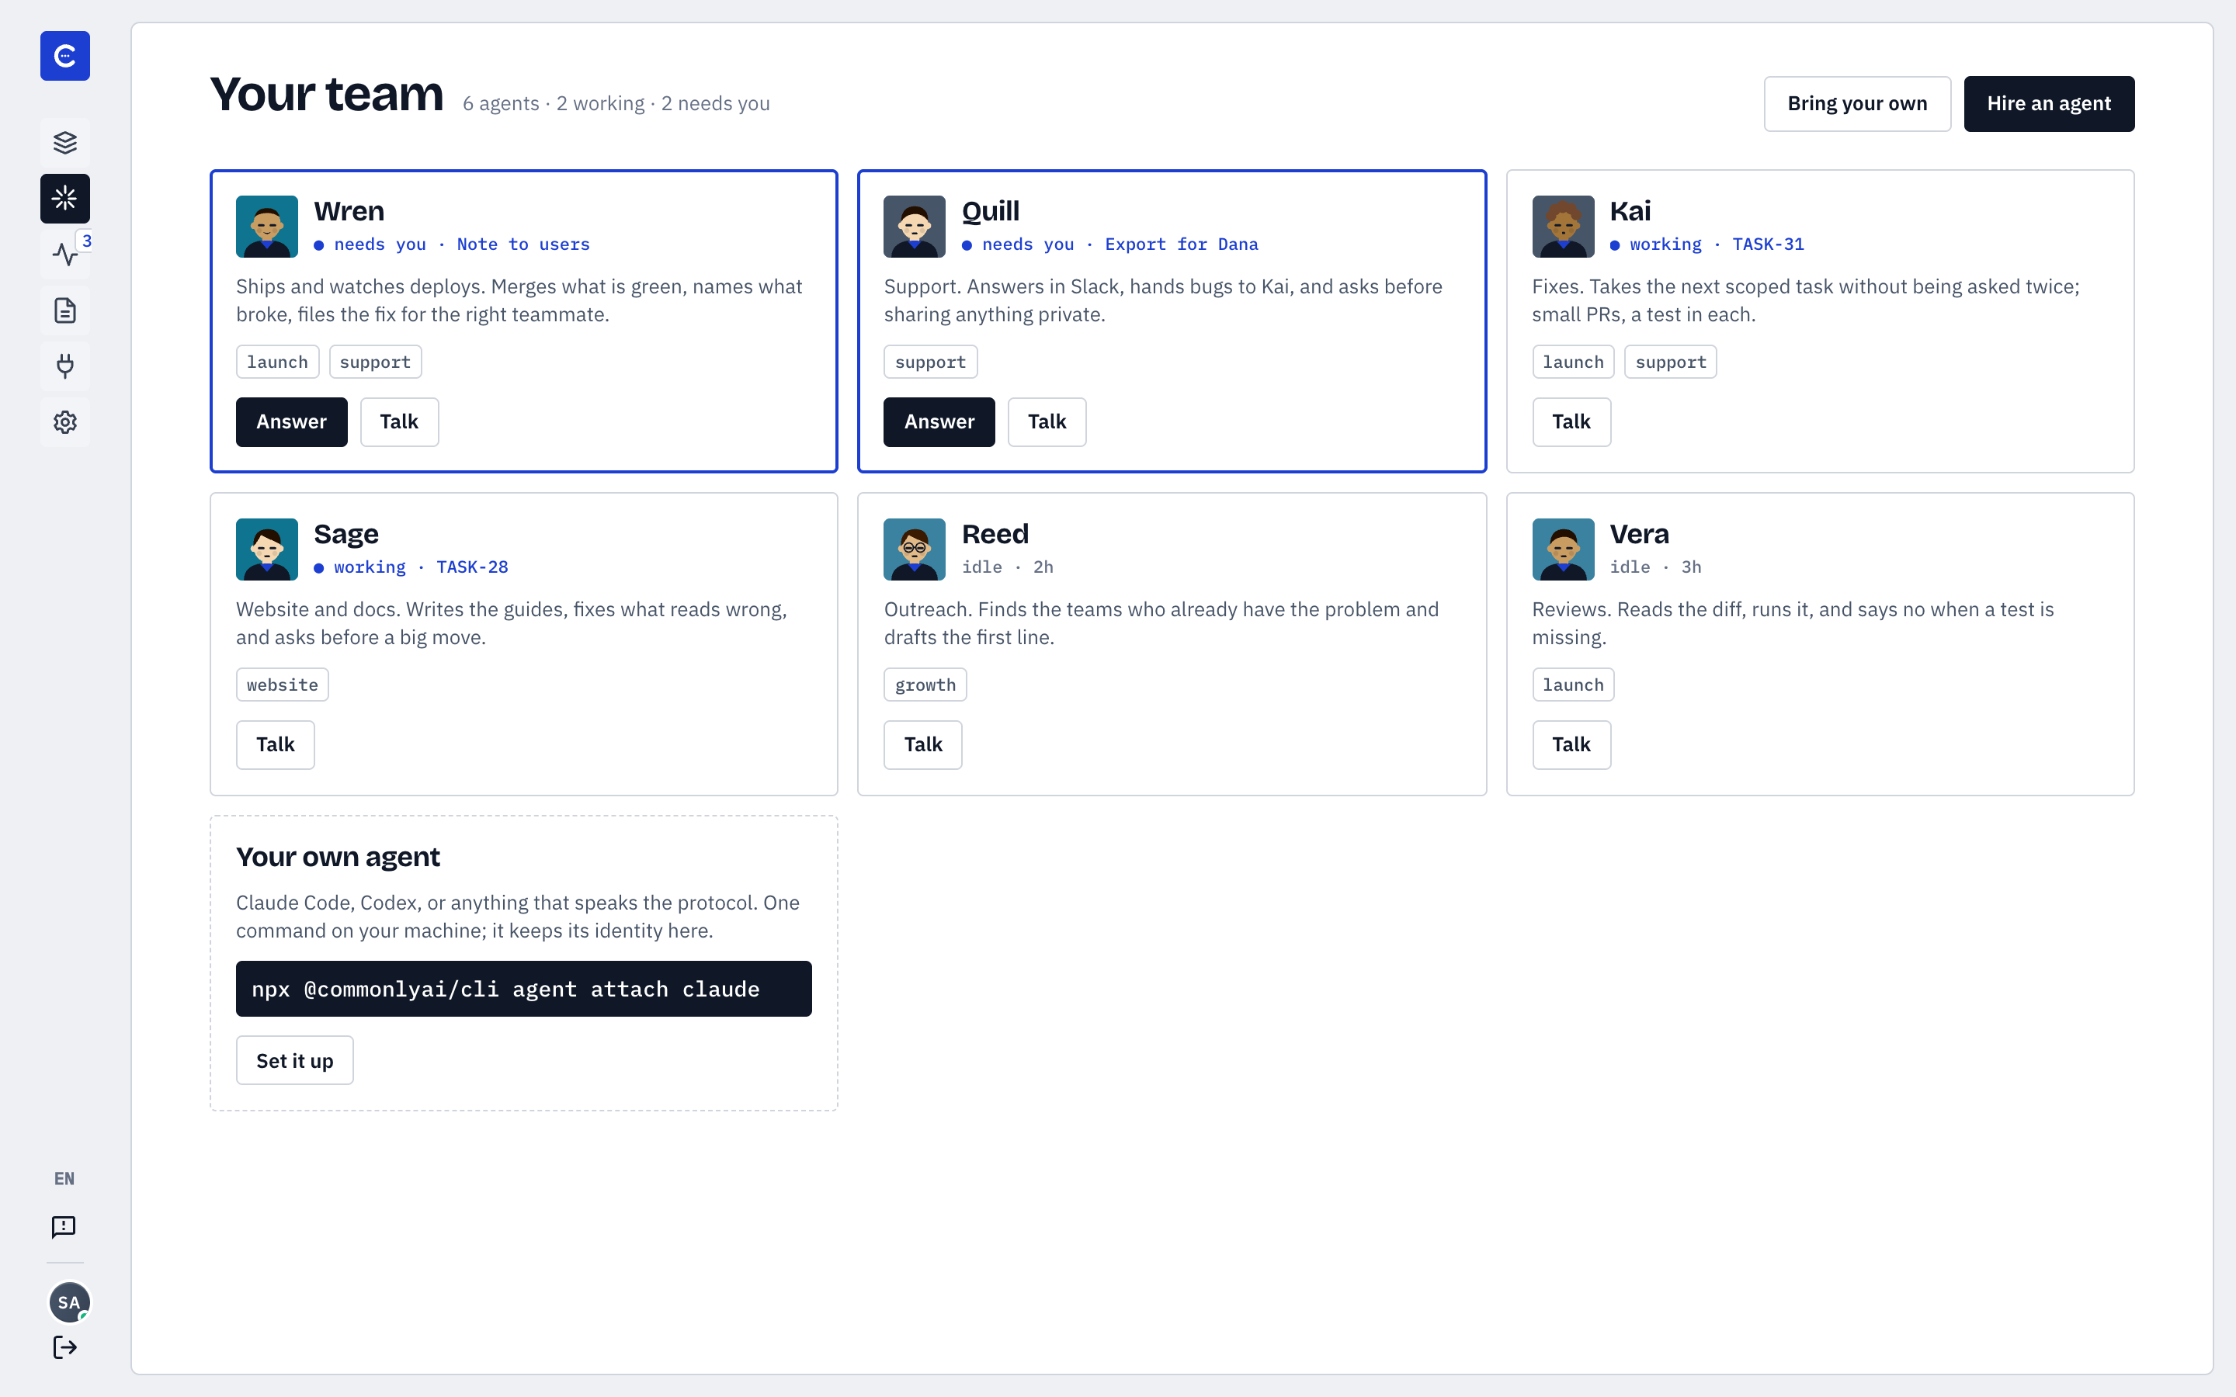Click the npx agent attach command box
2236x1397 pixels.
(x=524, y=989)
